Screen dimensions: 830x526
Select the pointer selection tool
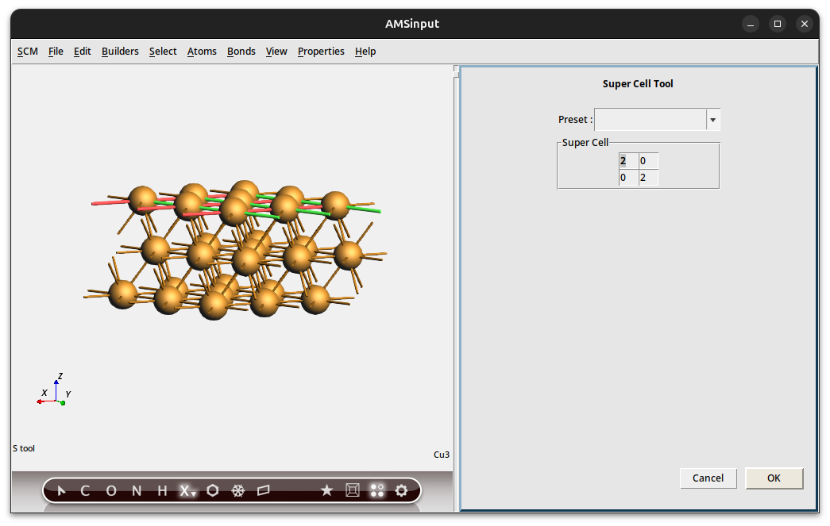[61, 490]
